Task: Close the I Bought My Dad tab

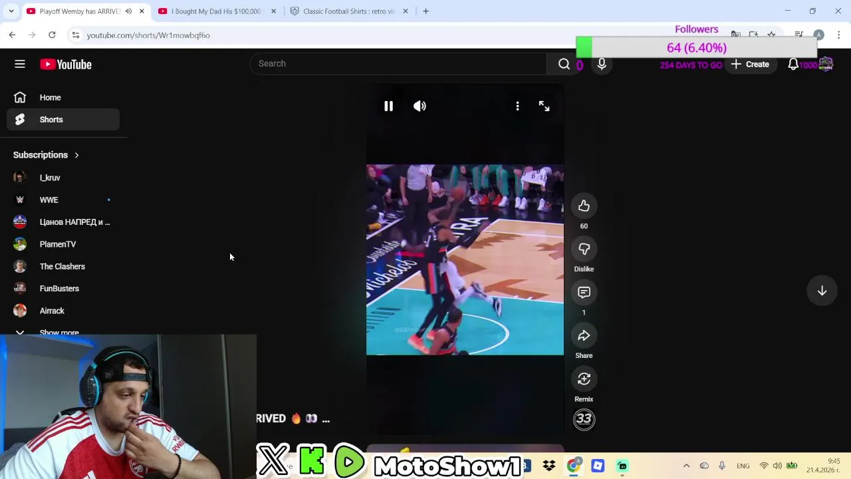Action: pyautogui.click(x=273, y=11)
